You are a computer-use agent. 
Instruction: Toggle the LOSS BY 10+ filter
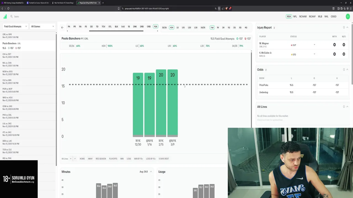point(151,159)
